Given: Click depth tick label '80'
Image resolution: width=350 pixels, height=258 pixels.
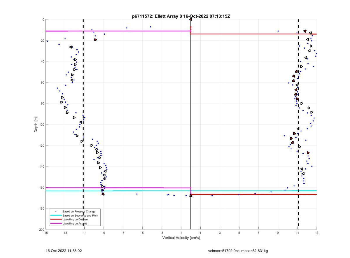Looking at the screenshot, I should (x=42, y=103).
